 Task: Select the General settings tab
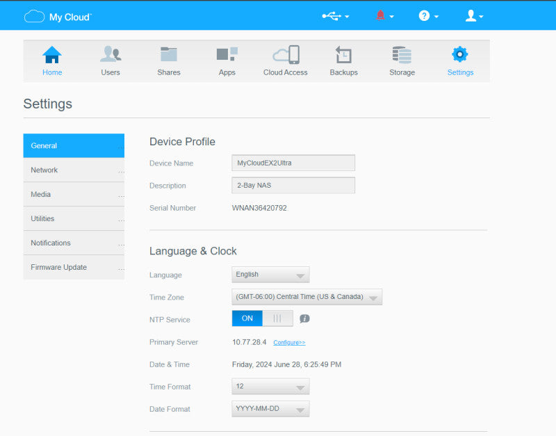pyautogui.click(x=74, y=145)
